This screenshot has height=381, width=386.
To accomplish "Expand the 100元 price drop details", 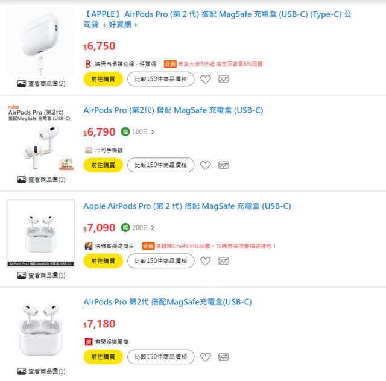I will click(x=143, y=132).
